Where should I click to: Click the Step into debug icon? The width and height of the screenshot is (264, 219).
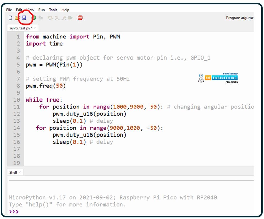pos(57,18)
